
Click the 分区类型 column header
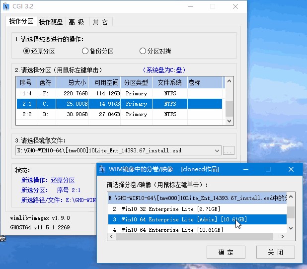pos(137,82)
